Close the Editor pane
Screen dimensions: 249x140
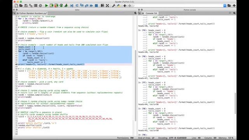[x=14, y=10]
